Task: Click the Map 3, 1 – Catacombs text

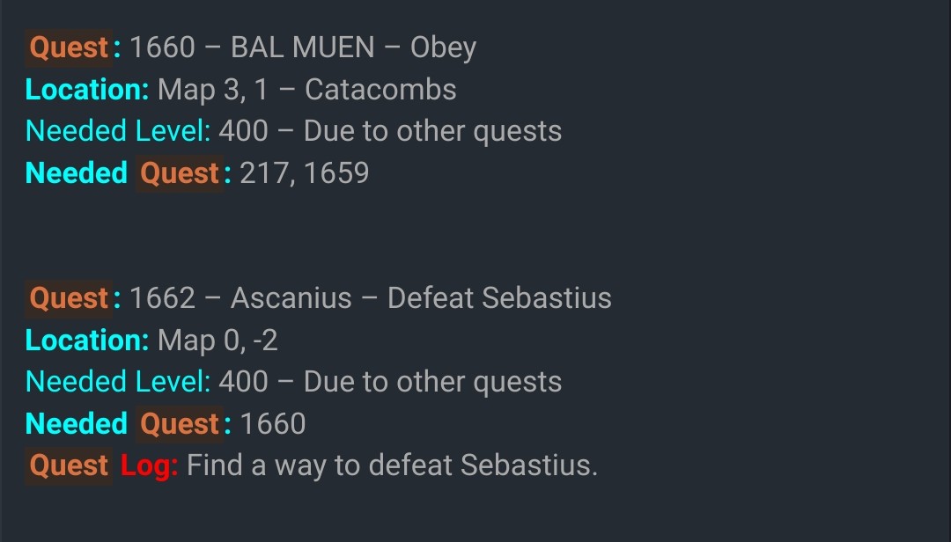Action: (x=306, y=90)
